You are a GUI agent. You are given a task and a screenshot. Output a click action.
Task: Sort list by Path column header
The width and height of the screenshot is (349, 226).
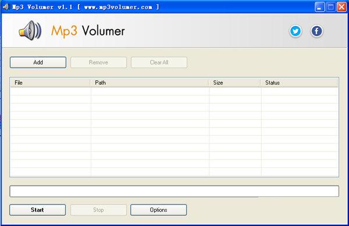pyautogui.click(x=149, y=82)
